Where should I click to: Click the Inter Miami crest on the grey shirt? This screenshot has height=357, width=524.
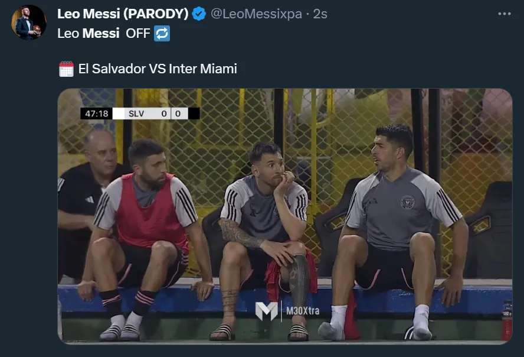point(407,202)
